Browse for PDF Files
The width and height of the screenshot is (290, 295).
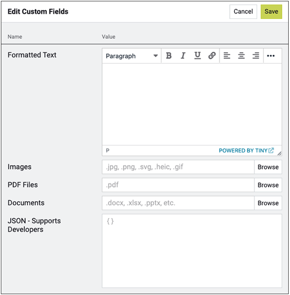[268, 185]
